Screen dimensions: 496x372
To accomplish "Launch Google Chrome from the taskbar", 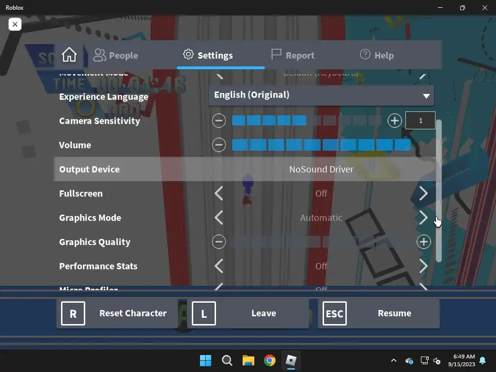I will (269, 360).
